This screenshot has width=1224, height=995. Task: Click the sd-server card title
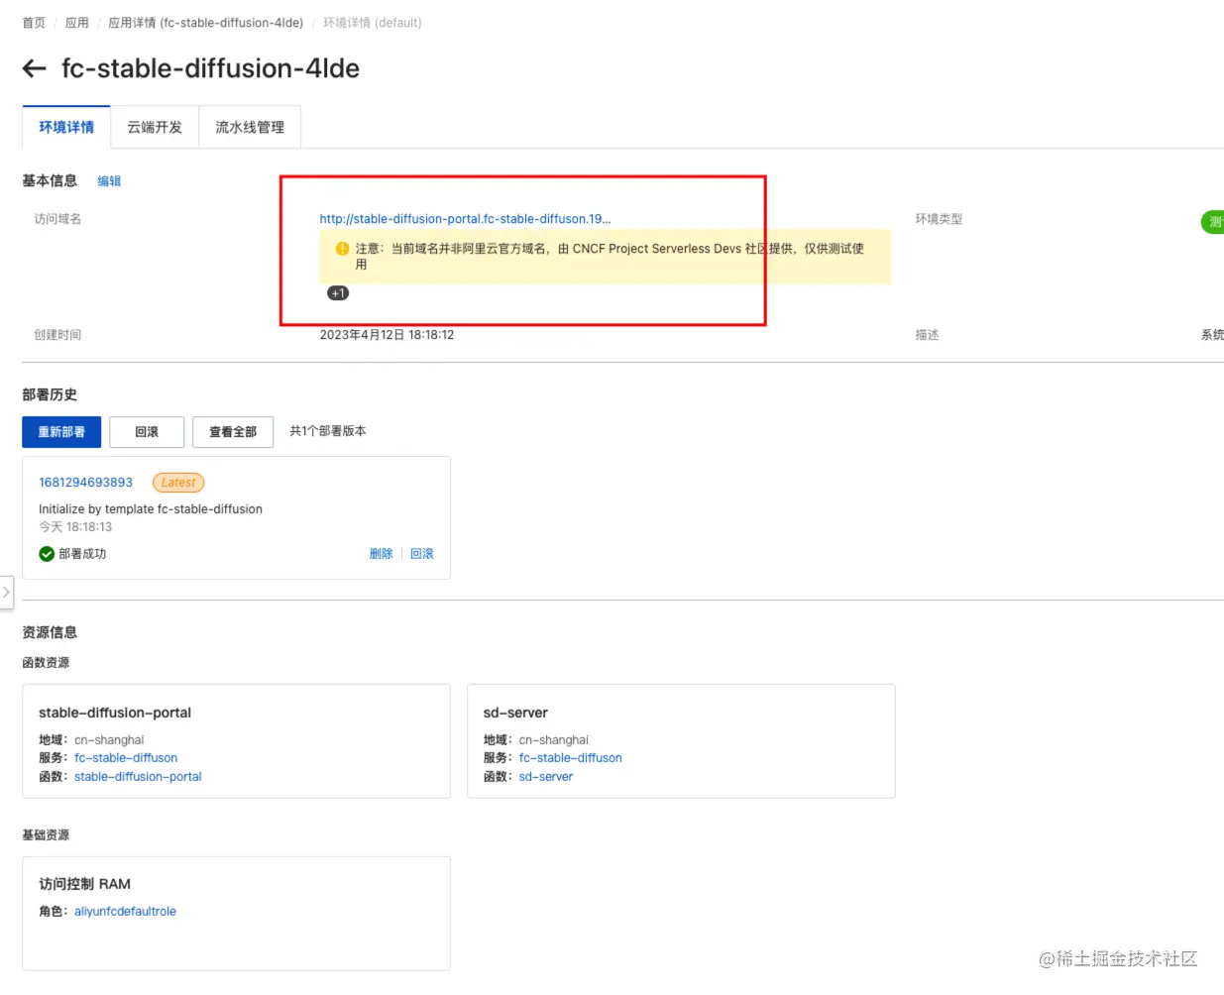(515, 713)
